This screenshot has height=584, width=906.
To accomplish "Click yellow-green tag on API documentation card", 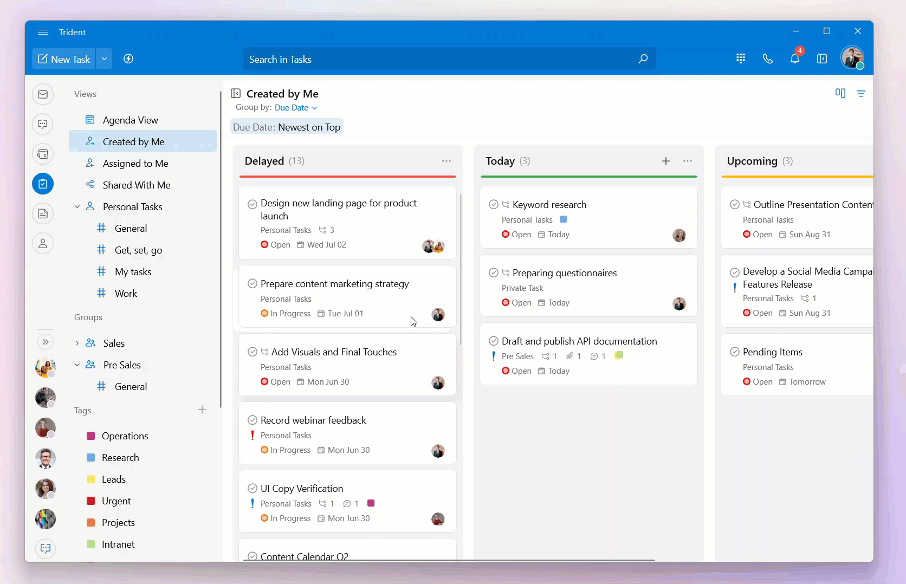I will tap(619, 355).
